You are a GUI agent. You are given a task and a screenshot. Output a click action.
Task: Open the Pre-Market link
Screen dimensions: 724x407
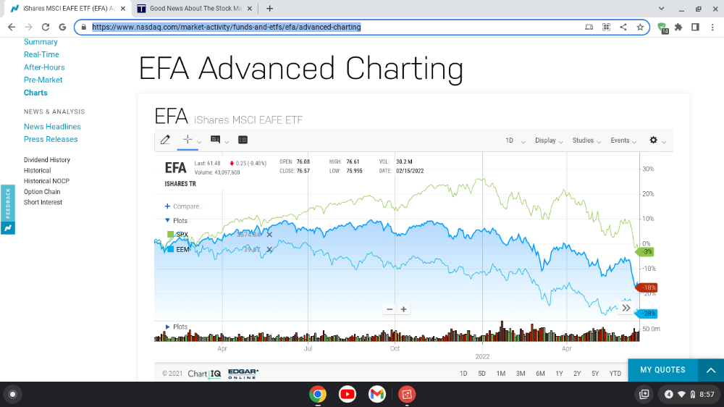(x=43, y=80)
